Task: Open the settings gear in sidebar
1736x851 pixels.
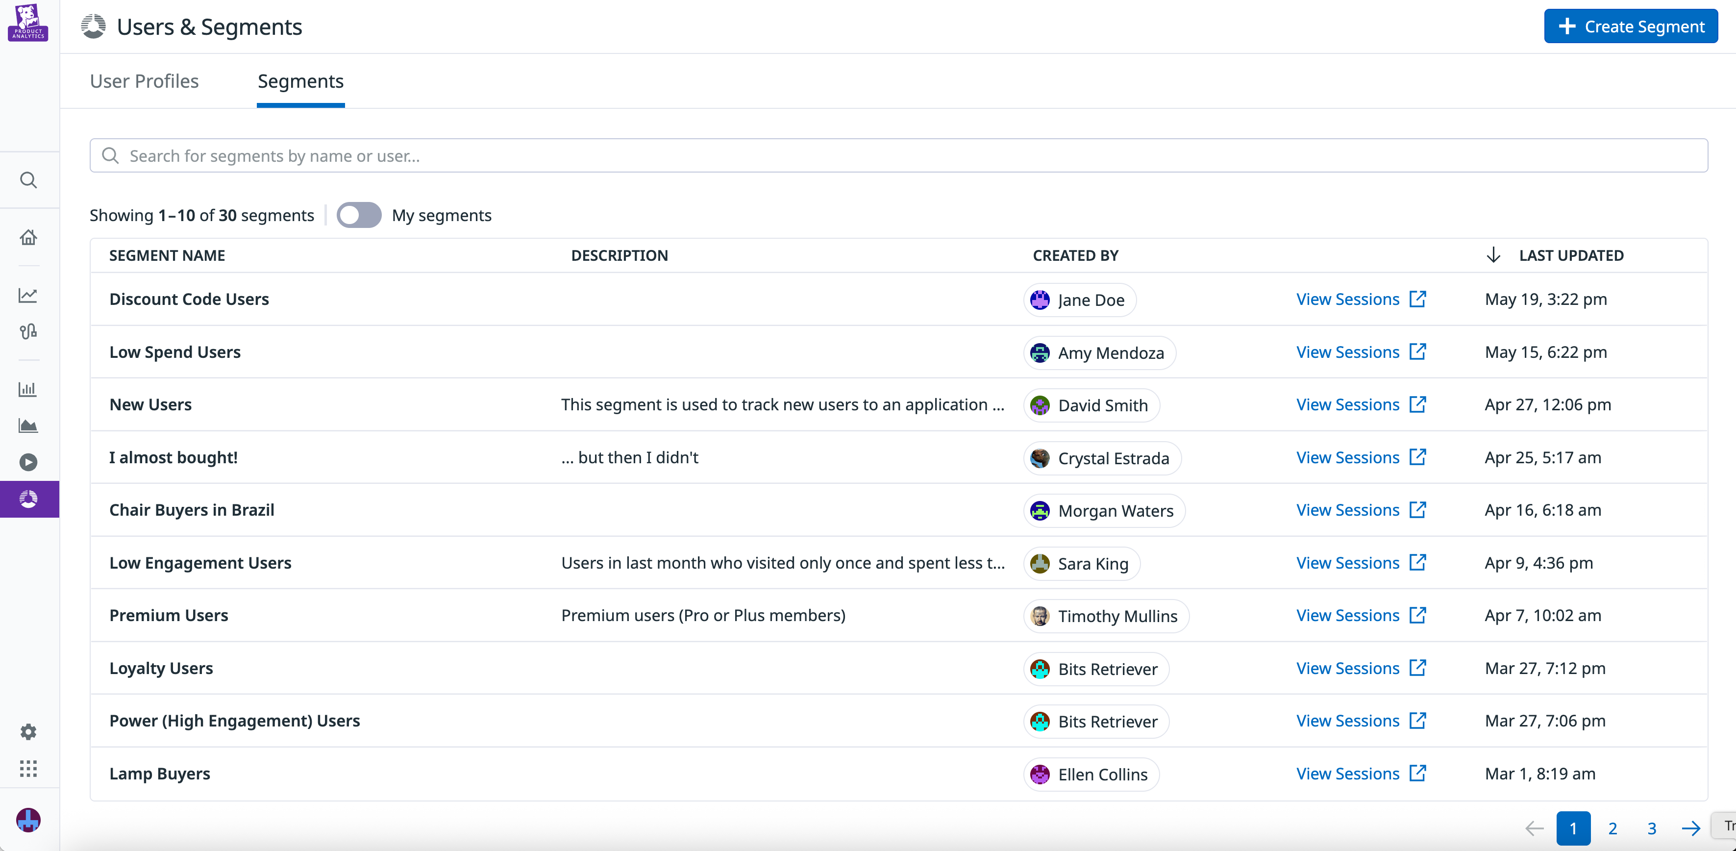Action: 28,732
